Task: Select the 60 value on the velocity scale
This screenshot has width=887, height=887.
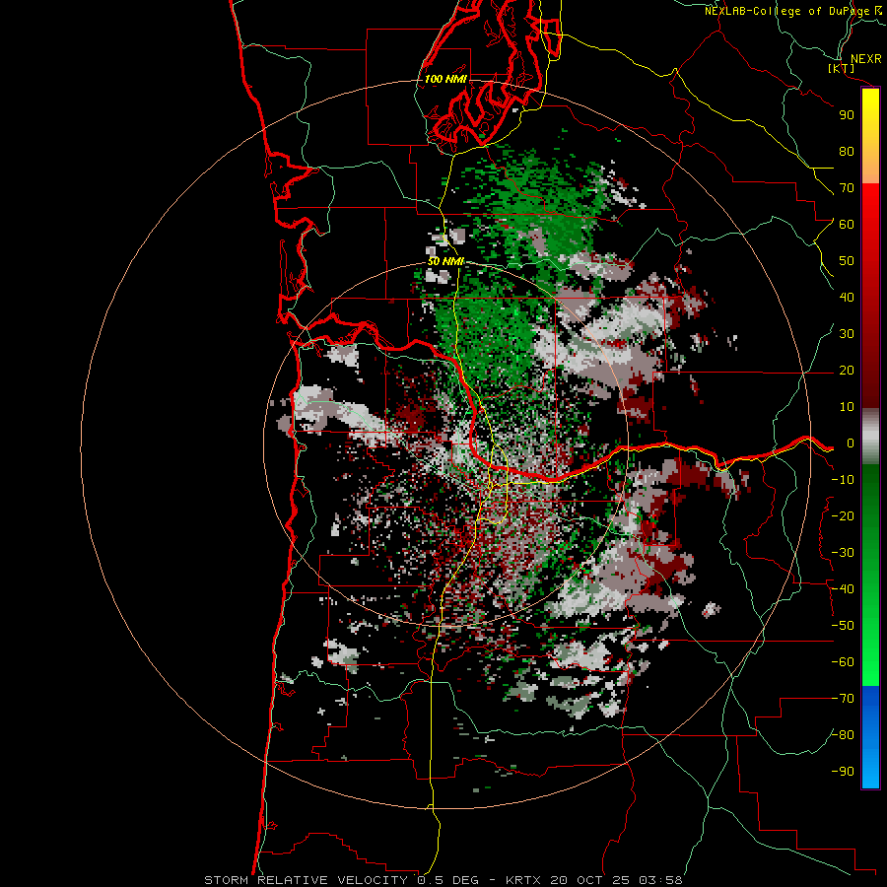Action: [847, 224]
